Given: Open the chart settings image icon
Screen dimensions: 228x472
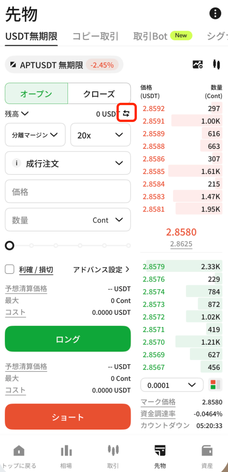Looking at the screenshot, I should (197, 65).
